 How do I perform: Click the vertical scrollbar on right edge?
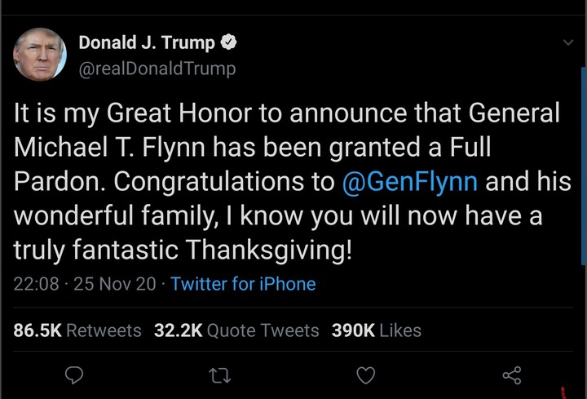point(583,163)
